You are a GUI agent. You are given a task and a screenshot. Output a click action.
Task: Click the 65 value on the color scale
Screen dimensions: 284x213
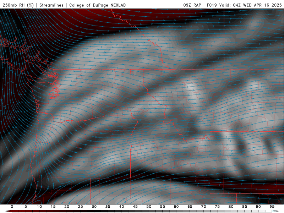190,207
